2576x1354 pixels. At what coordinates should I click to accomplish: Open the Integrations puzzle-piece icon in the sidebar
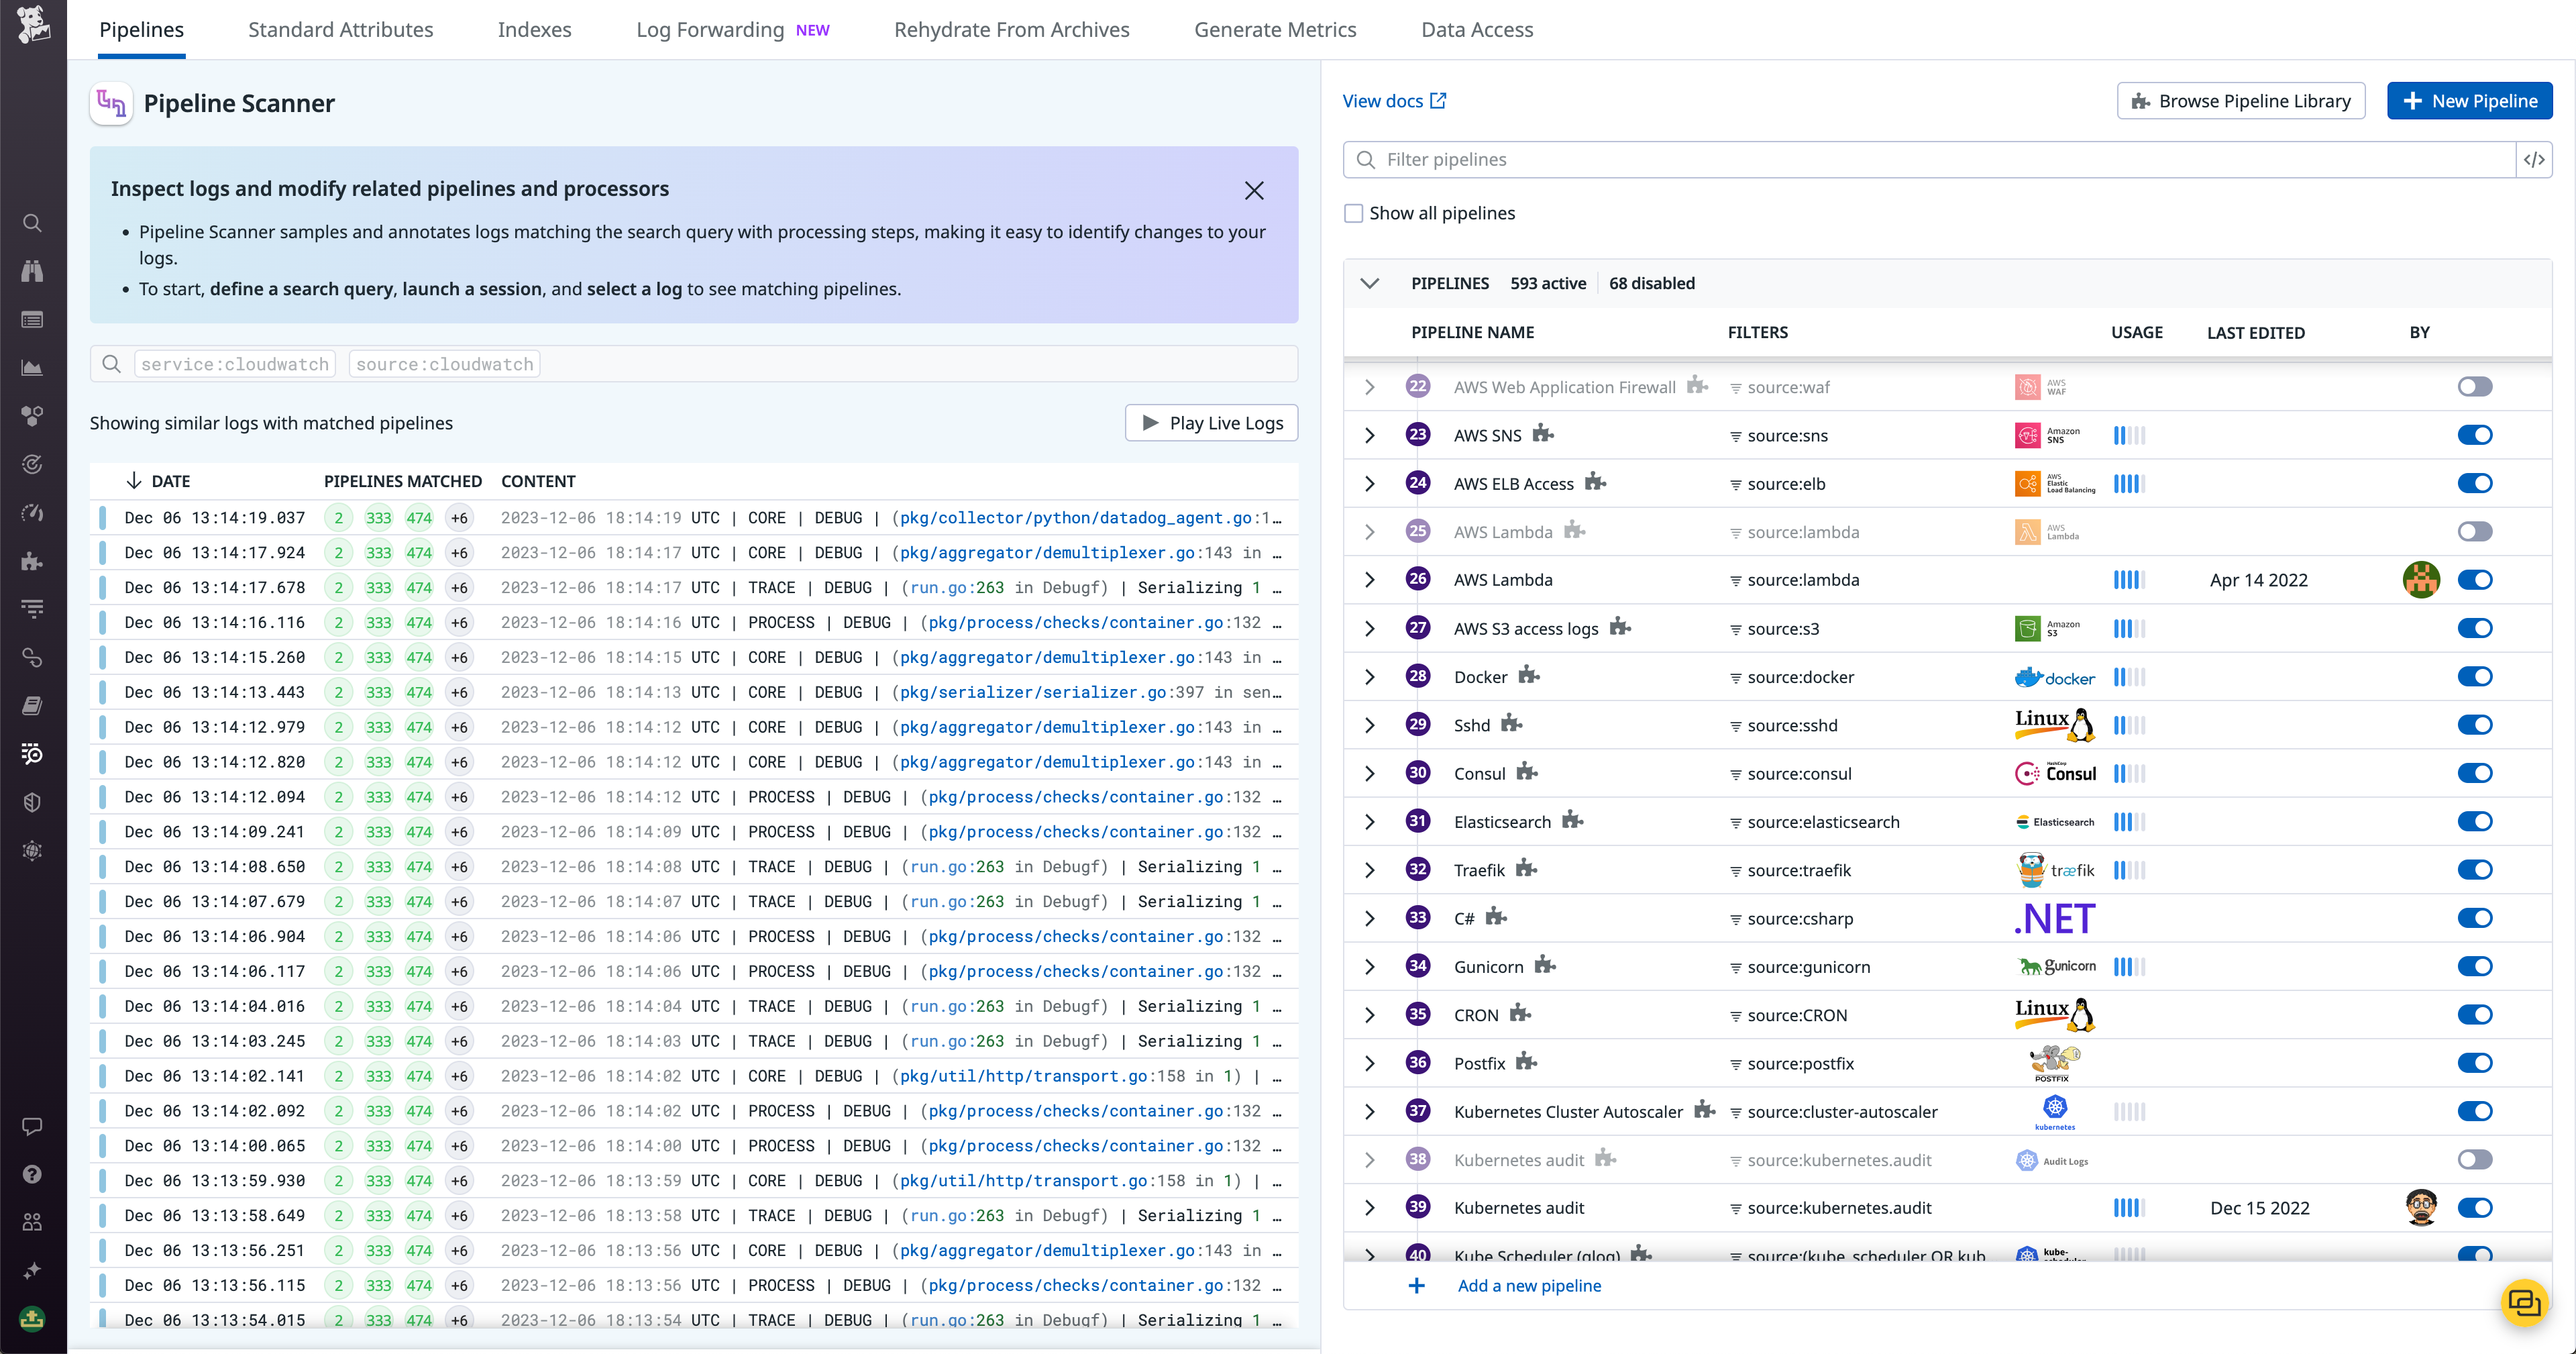[32, 561]
